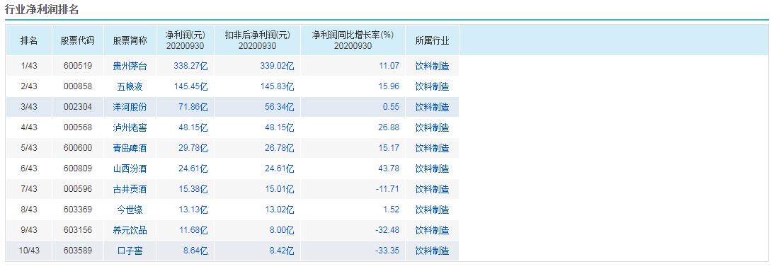Screen dimensions: 776x269
Task: Open the 口子窖 stock link
Action: click(x=130, y=251)
